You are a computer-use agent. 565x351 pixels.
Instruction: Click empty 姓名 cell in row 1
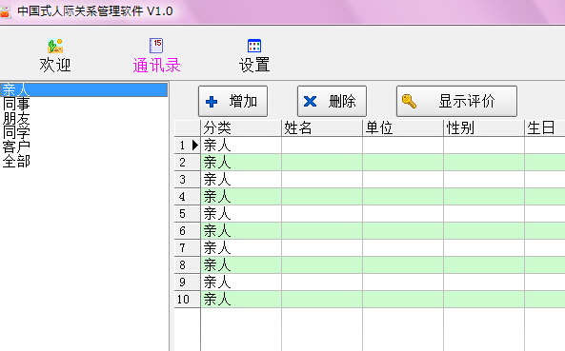322,146
